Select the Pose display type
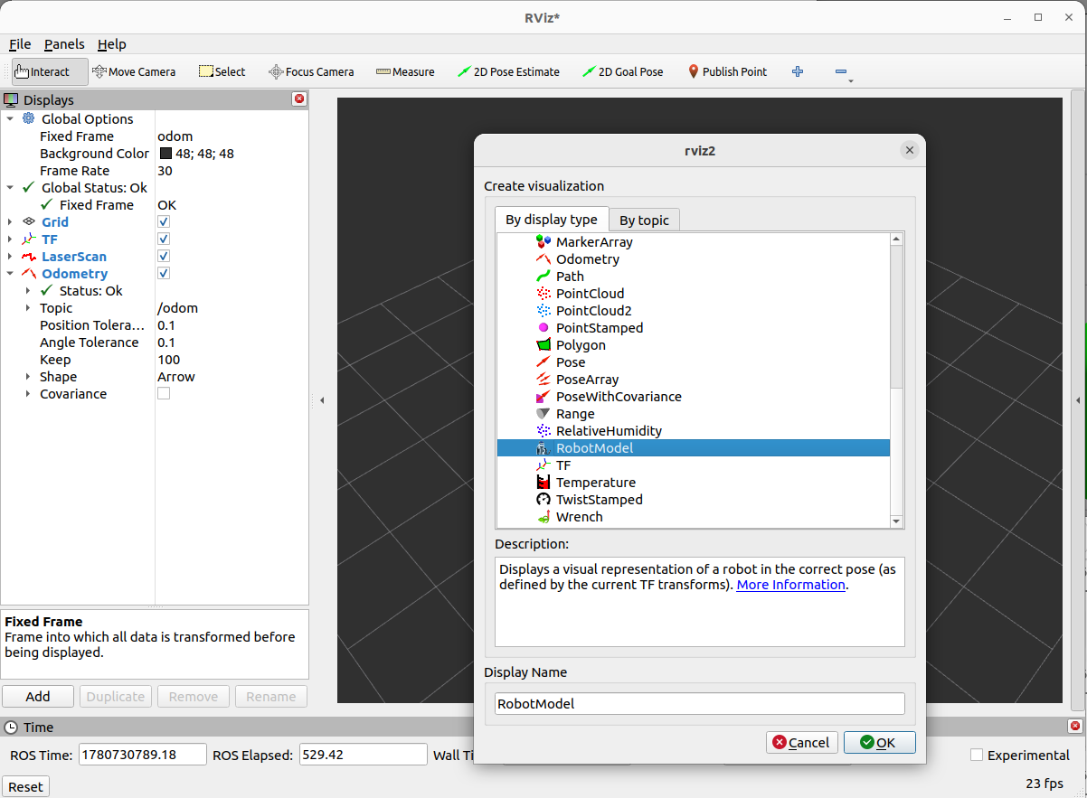Image resolution: width=1087 pixels, height=798 pixels. point(571,362)
